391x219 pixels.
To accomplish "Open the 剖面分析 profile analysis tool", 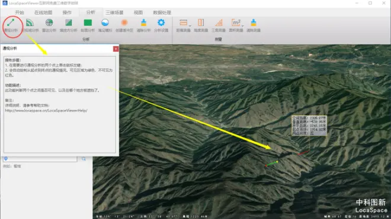I will 88,25.
